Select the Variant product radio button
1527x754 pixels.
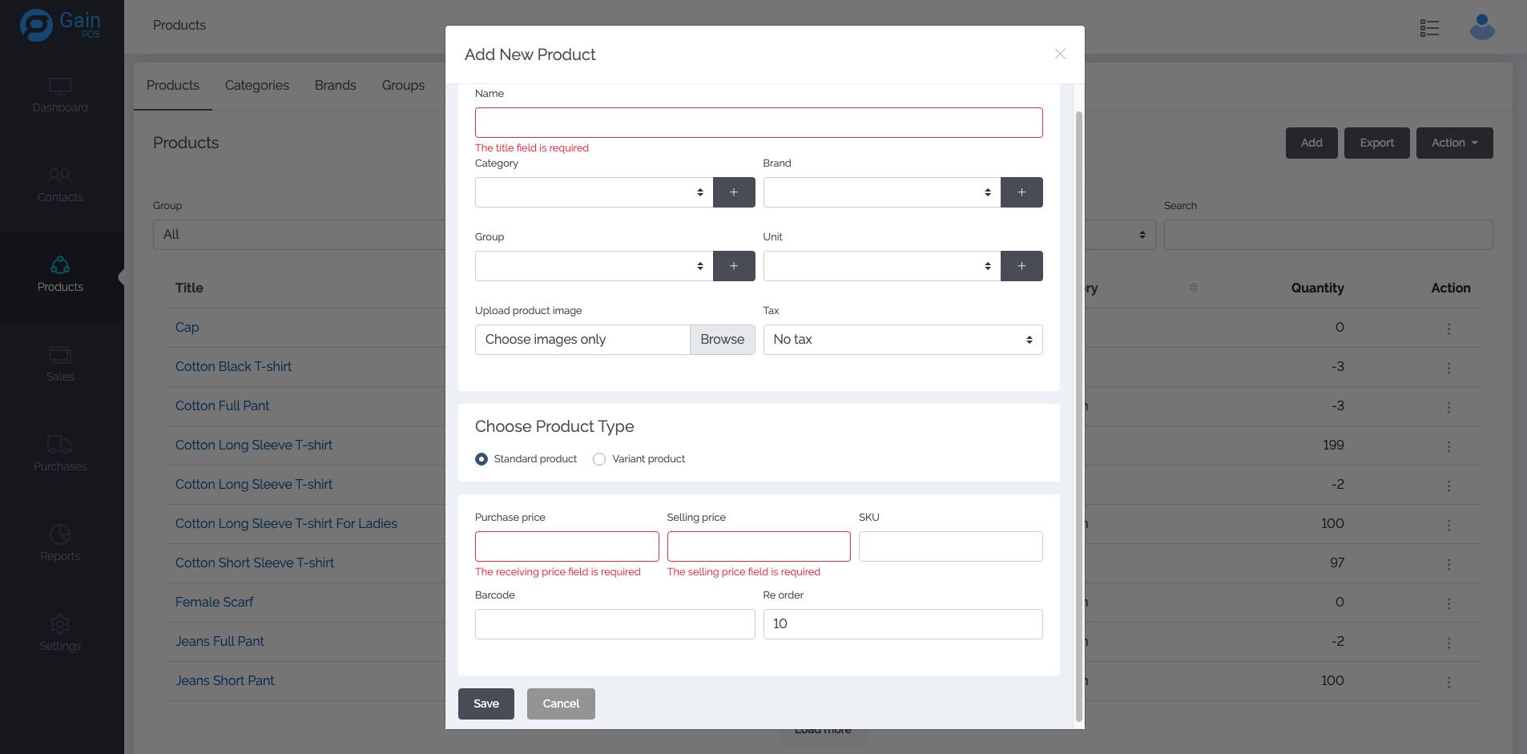599,459
